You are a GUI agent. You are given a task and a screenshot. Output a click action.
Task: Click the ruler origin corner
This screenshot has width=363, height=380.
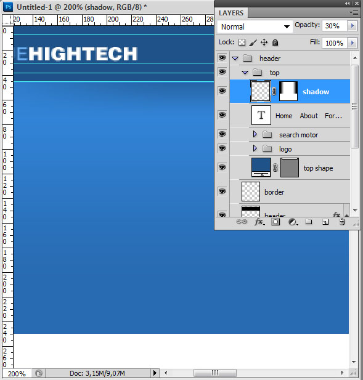click(x=7, y=20)
